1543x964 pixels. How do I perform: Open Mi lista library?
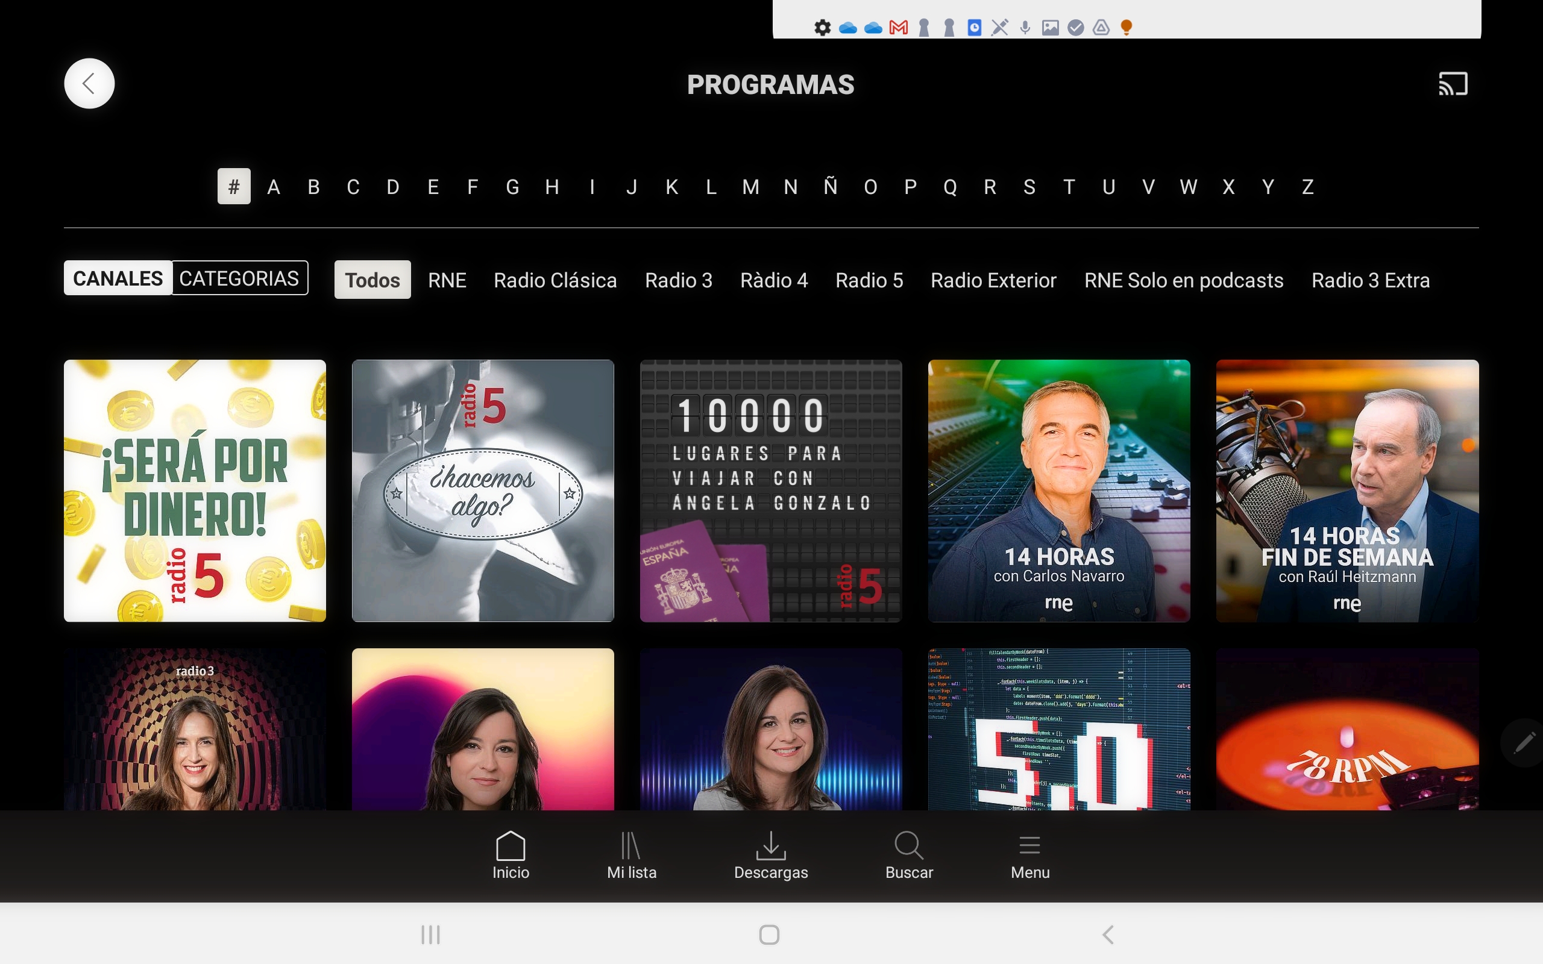(631, 856)
